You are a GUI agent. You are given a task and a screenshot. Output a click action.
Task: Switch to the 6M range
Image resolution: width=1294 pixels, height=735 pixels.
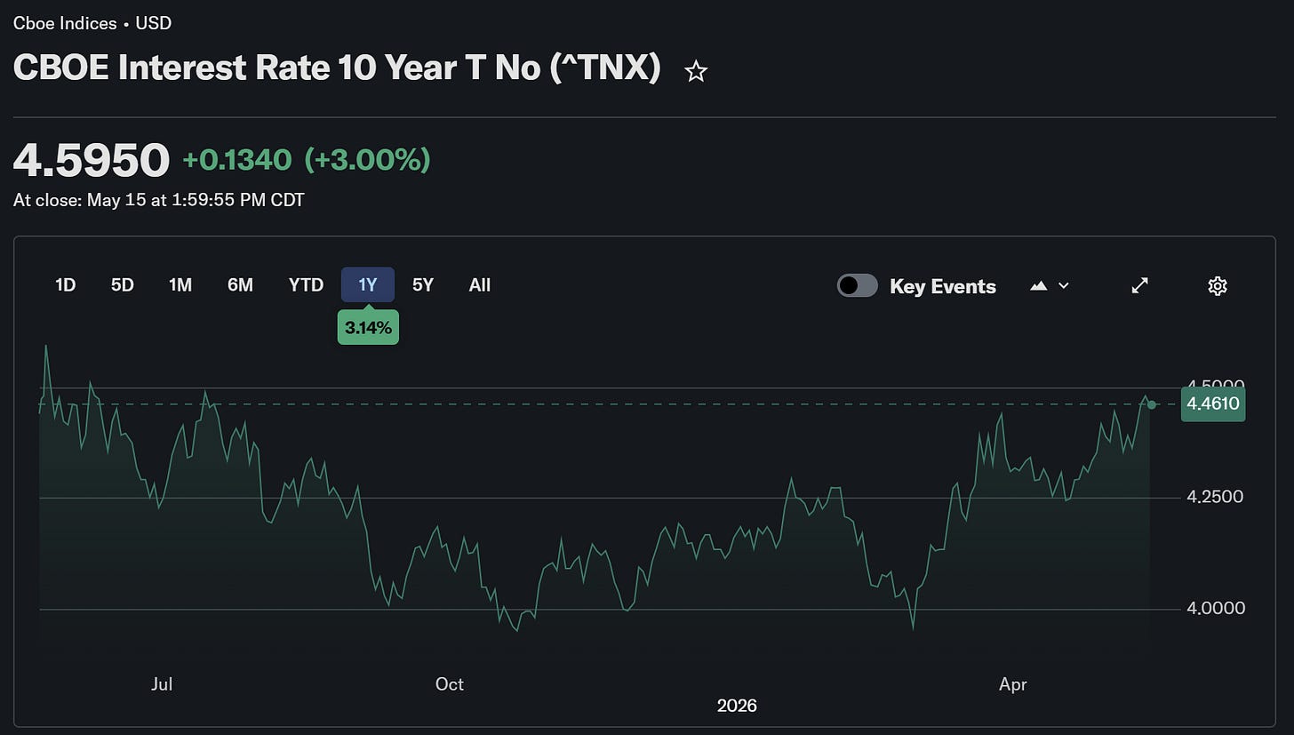tap(240, 285)
